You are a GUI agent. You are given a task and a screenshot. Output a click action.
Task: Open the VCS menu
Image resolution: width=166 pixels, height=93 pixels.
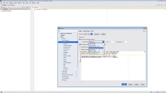point(30,3)
